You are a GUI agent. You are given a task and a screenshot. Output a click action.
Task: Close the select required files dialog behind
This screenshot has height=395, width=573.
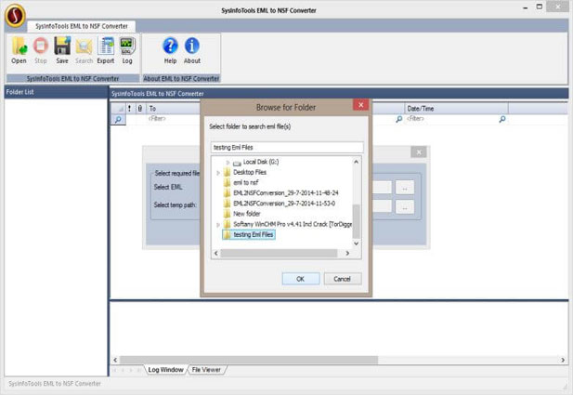pos(419,151)
